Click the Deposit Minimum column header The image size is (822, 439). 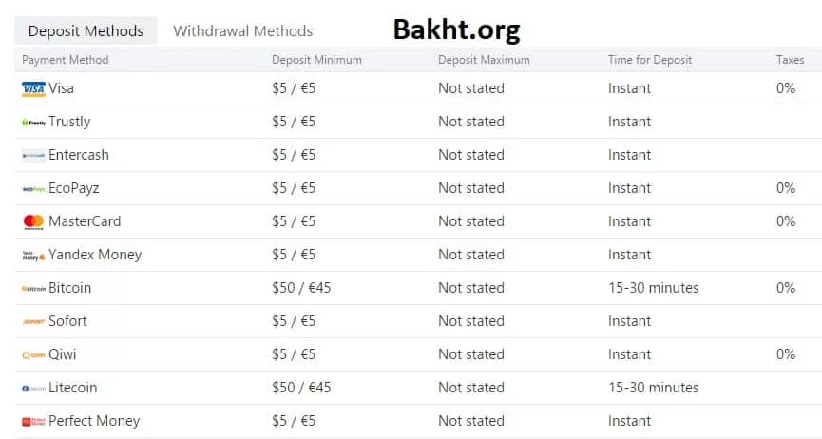click(x=316, y=60)
